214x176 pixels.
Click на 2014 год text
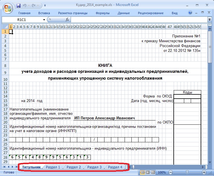pos(32,101)
